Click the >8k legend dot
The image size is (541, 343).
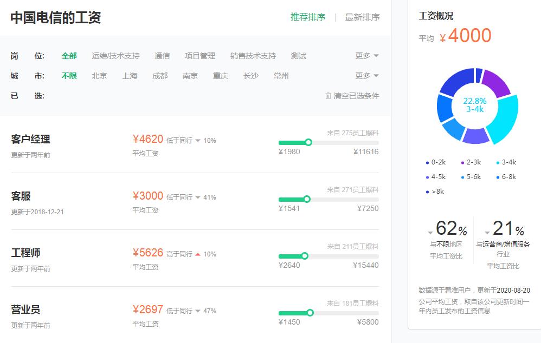[x=428, y=191]
